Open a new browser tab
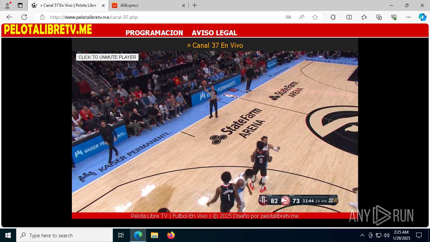The height and width of the screenshot is (242, 430). pyautogui.click(x=195, y=5)
